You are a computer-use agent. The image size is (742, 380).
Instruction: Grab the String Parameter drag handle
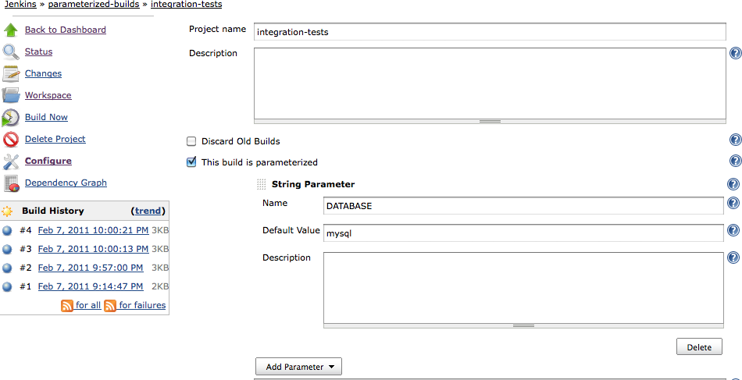(261, 184)
